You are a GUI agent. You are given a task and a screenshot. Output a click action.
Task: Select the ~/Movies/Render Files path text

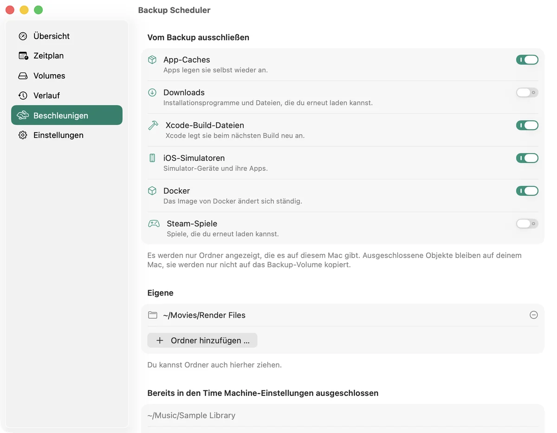pos(204,315)
